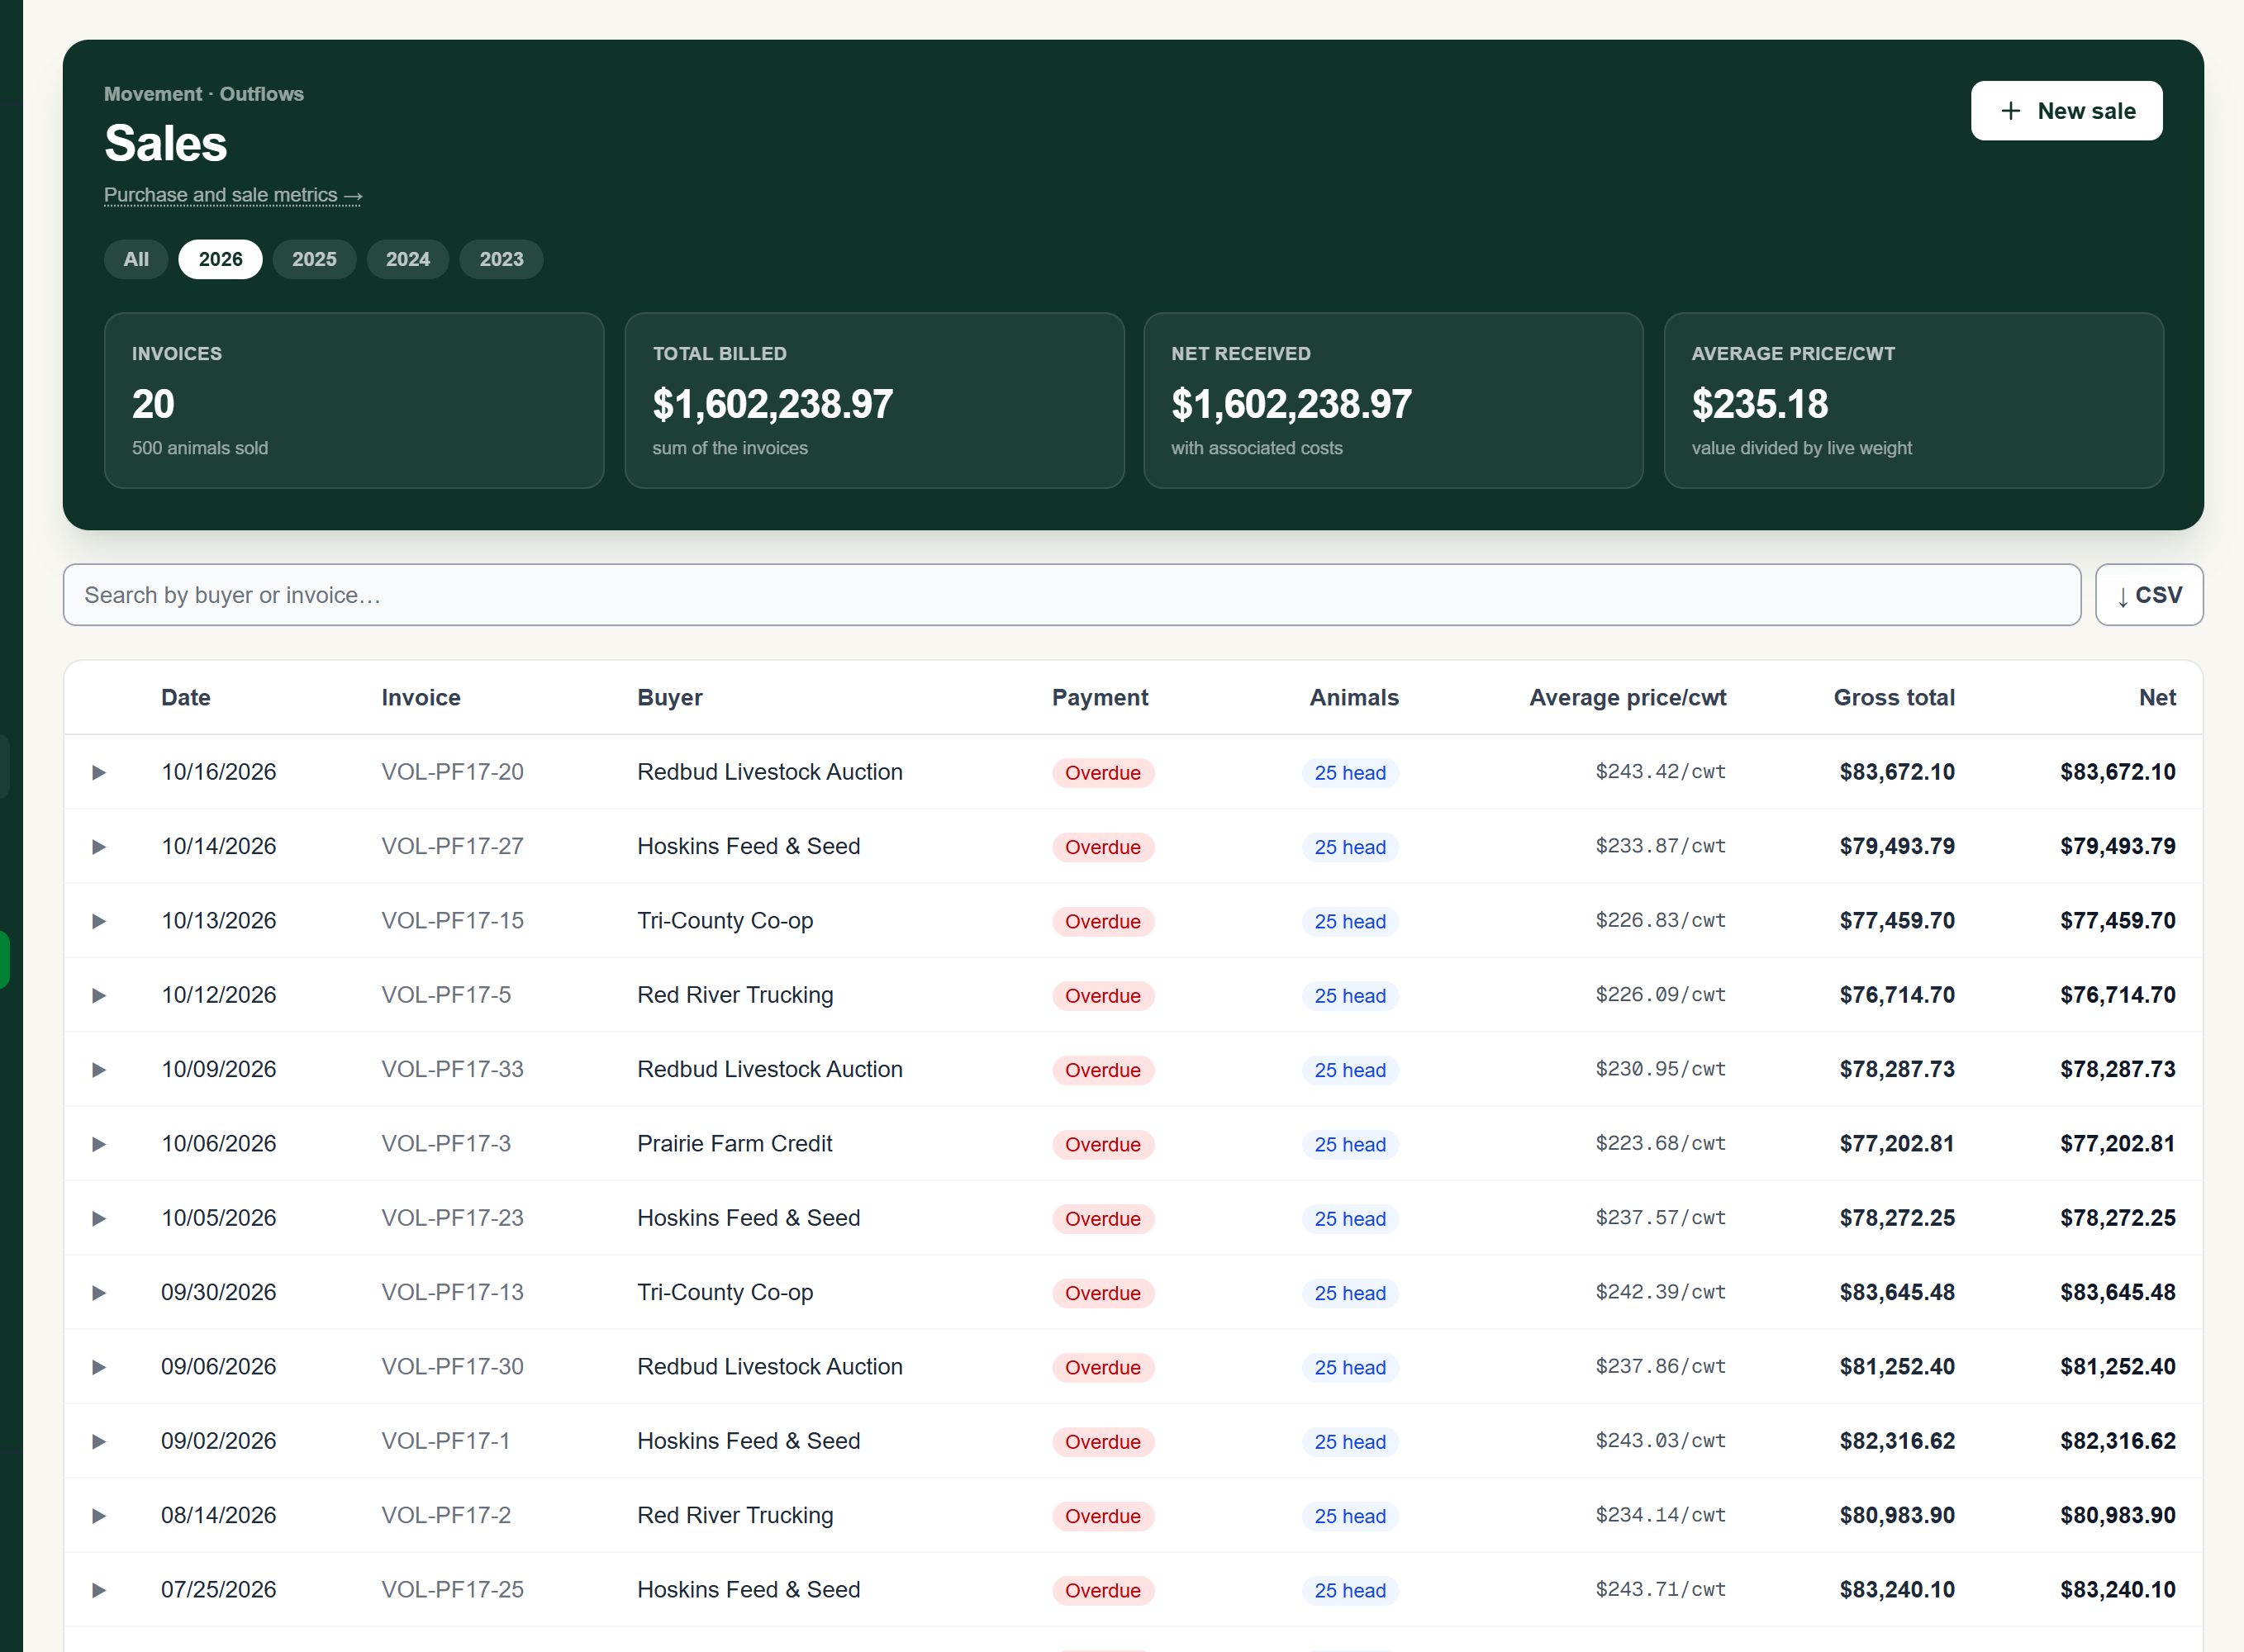Expand the VOL-PF17-20 invoice row
The width and height of the screenshot is (2244, 1652).
tap(98, 772)
